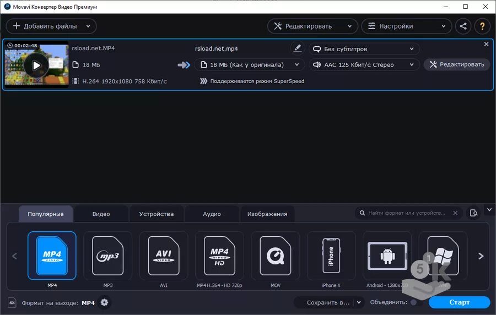496x315 pixels.
Task: Choose MP4 H.264 HD 720p preset
Action: click(x=219, y=256)
